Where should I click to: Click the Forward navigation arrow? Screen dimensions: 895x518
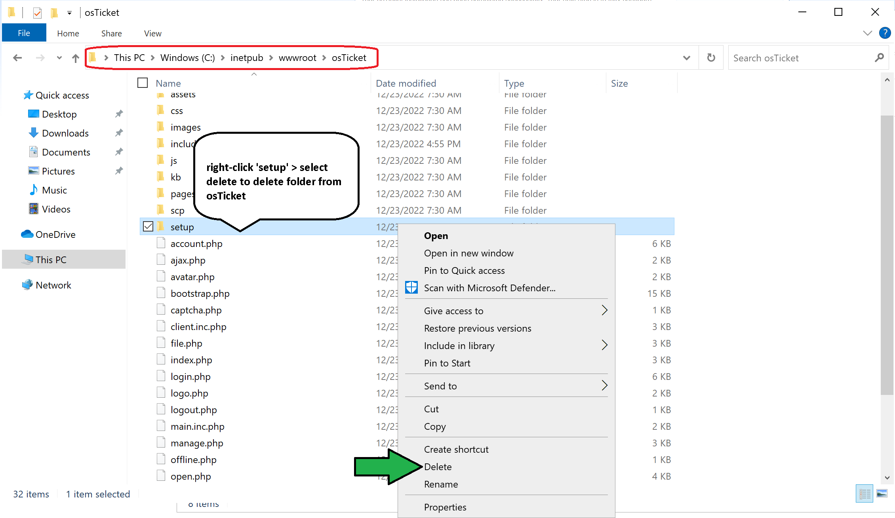point(40,58)
